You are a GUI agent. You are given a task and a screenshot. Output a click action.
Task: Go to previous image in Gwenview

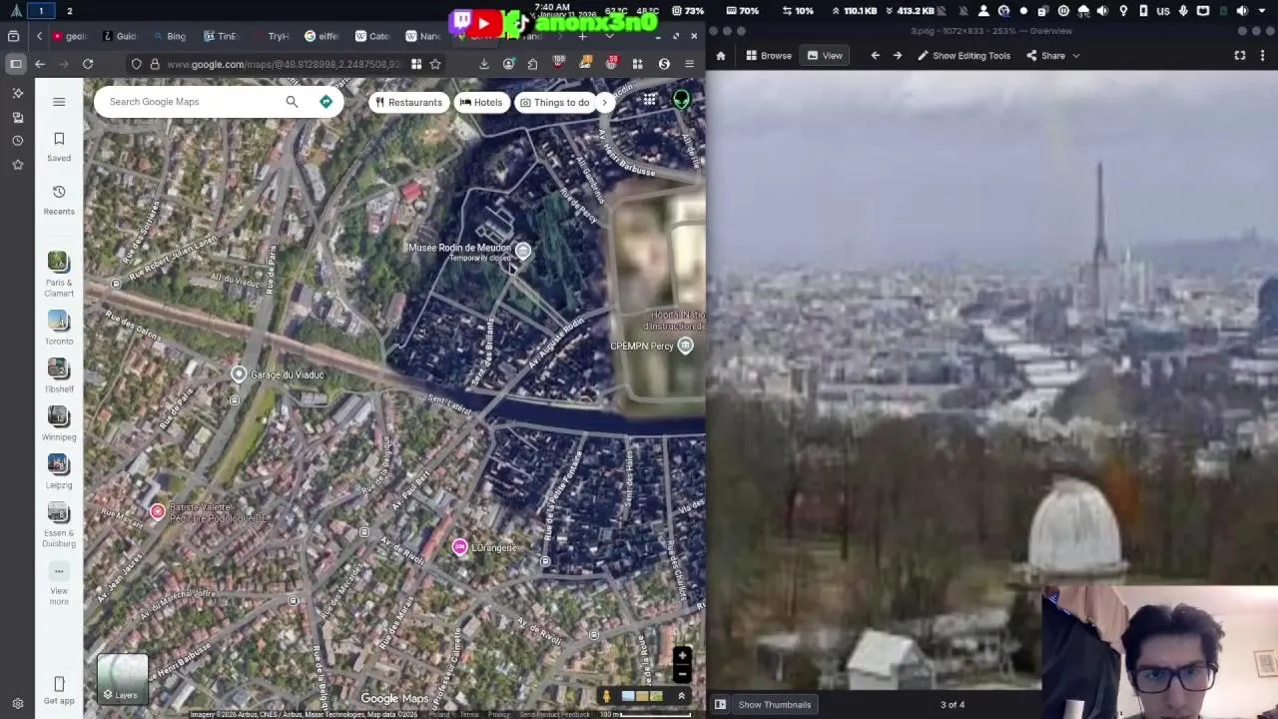[876, 56]
